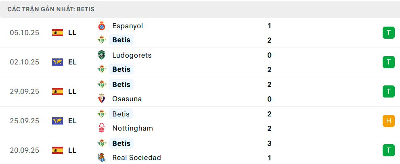The height and width of the screenshot is (164, 400).
Task: Click green T badge for Real Sociedad match
Action: [x=388, y=150]
